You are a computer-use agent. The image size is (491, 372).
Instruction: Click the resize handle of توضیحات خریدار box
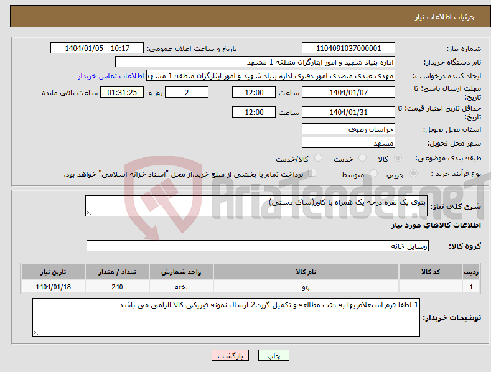(x=36, y=333)
